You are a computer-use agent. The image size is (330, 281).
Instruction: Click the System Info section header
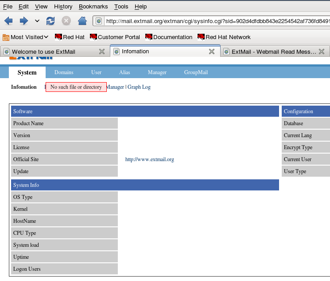click(145, 185)
